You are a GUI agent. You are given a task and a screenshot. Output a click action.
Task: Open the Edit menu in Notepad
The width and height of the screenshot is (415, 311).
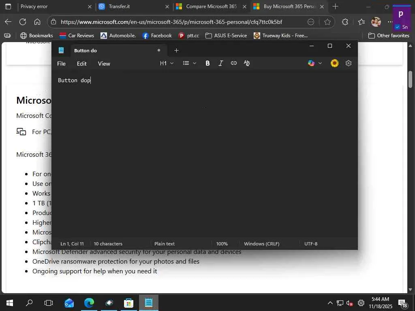[x=81, y=64]
